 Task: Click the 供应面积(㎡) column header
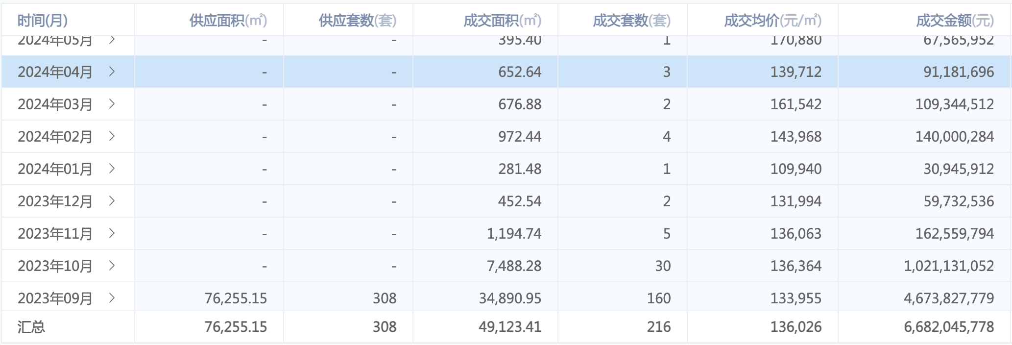point(228,21)
